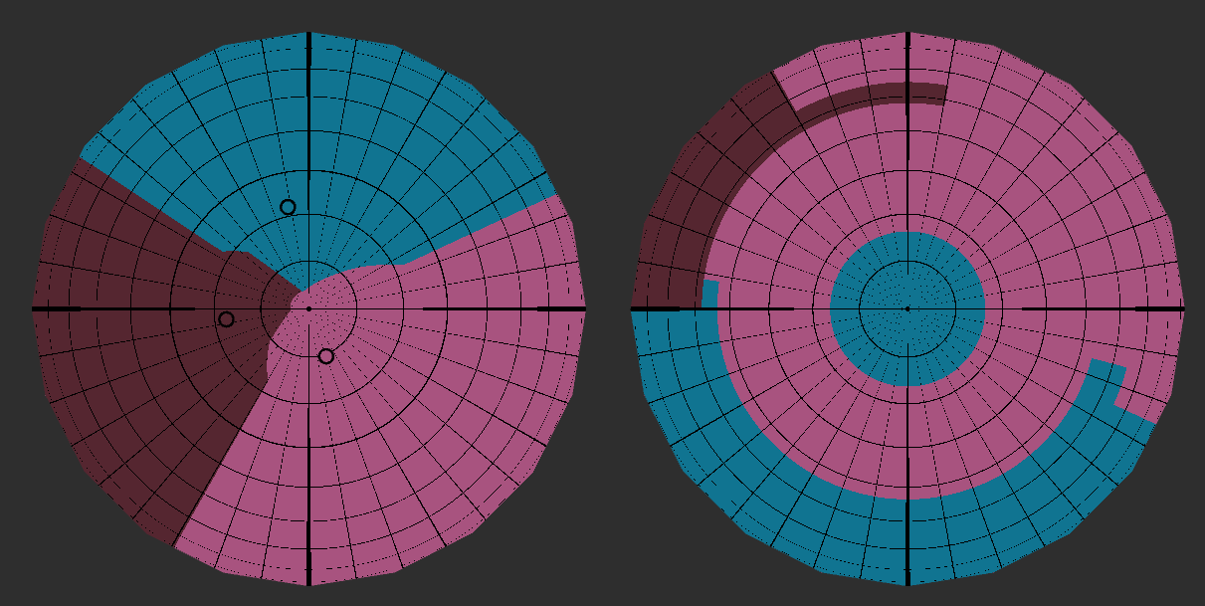The height and width of the screenshot is (606, 1205).
Task: Click the circle marker in the left disc's teal region
Action: coord(288,207)
